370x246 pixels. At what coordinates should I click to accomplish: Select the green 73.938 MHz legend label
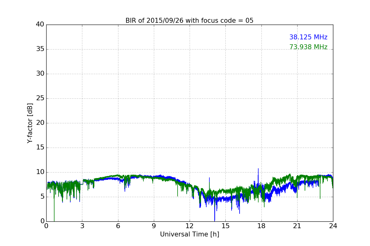[x=308, y=47]
